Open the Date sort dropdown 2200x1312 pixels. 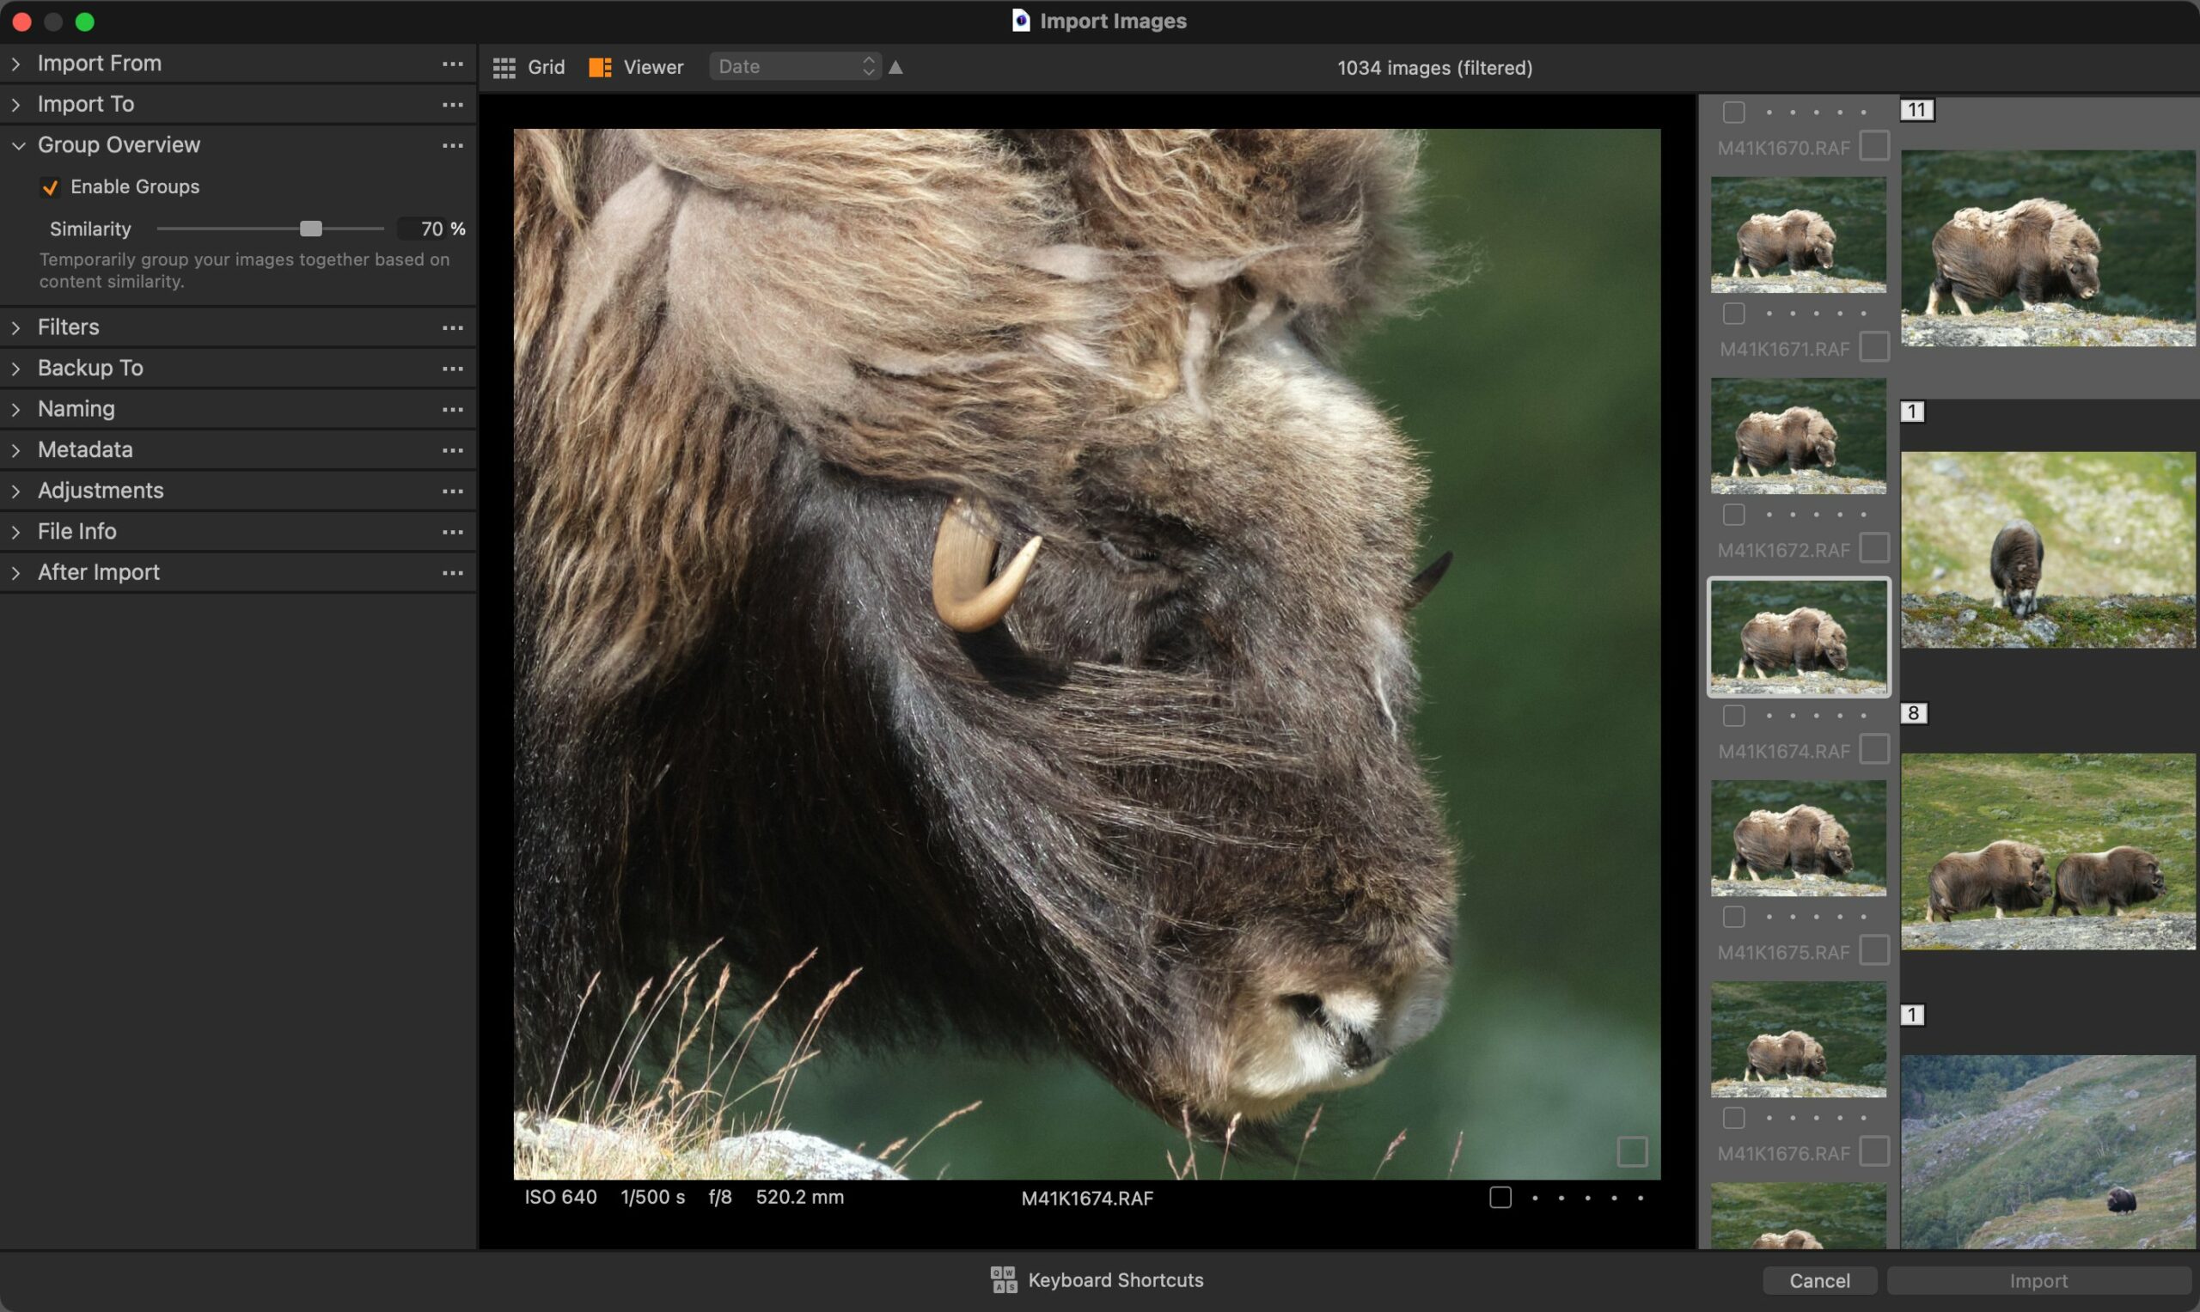pyautogui.click(x=795, y=66)
